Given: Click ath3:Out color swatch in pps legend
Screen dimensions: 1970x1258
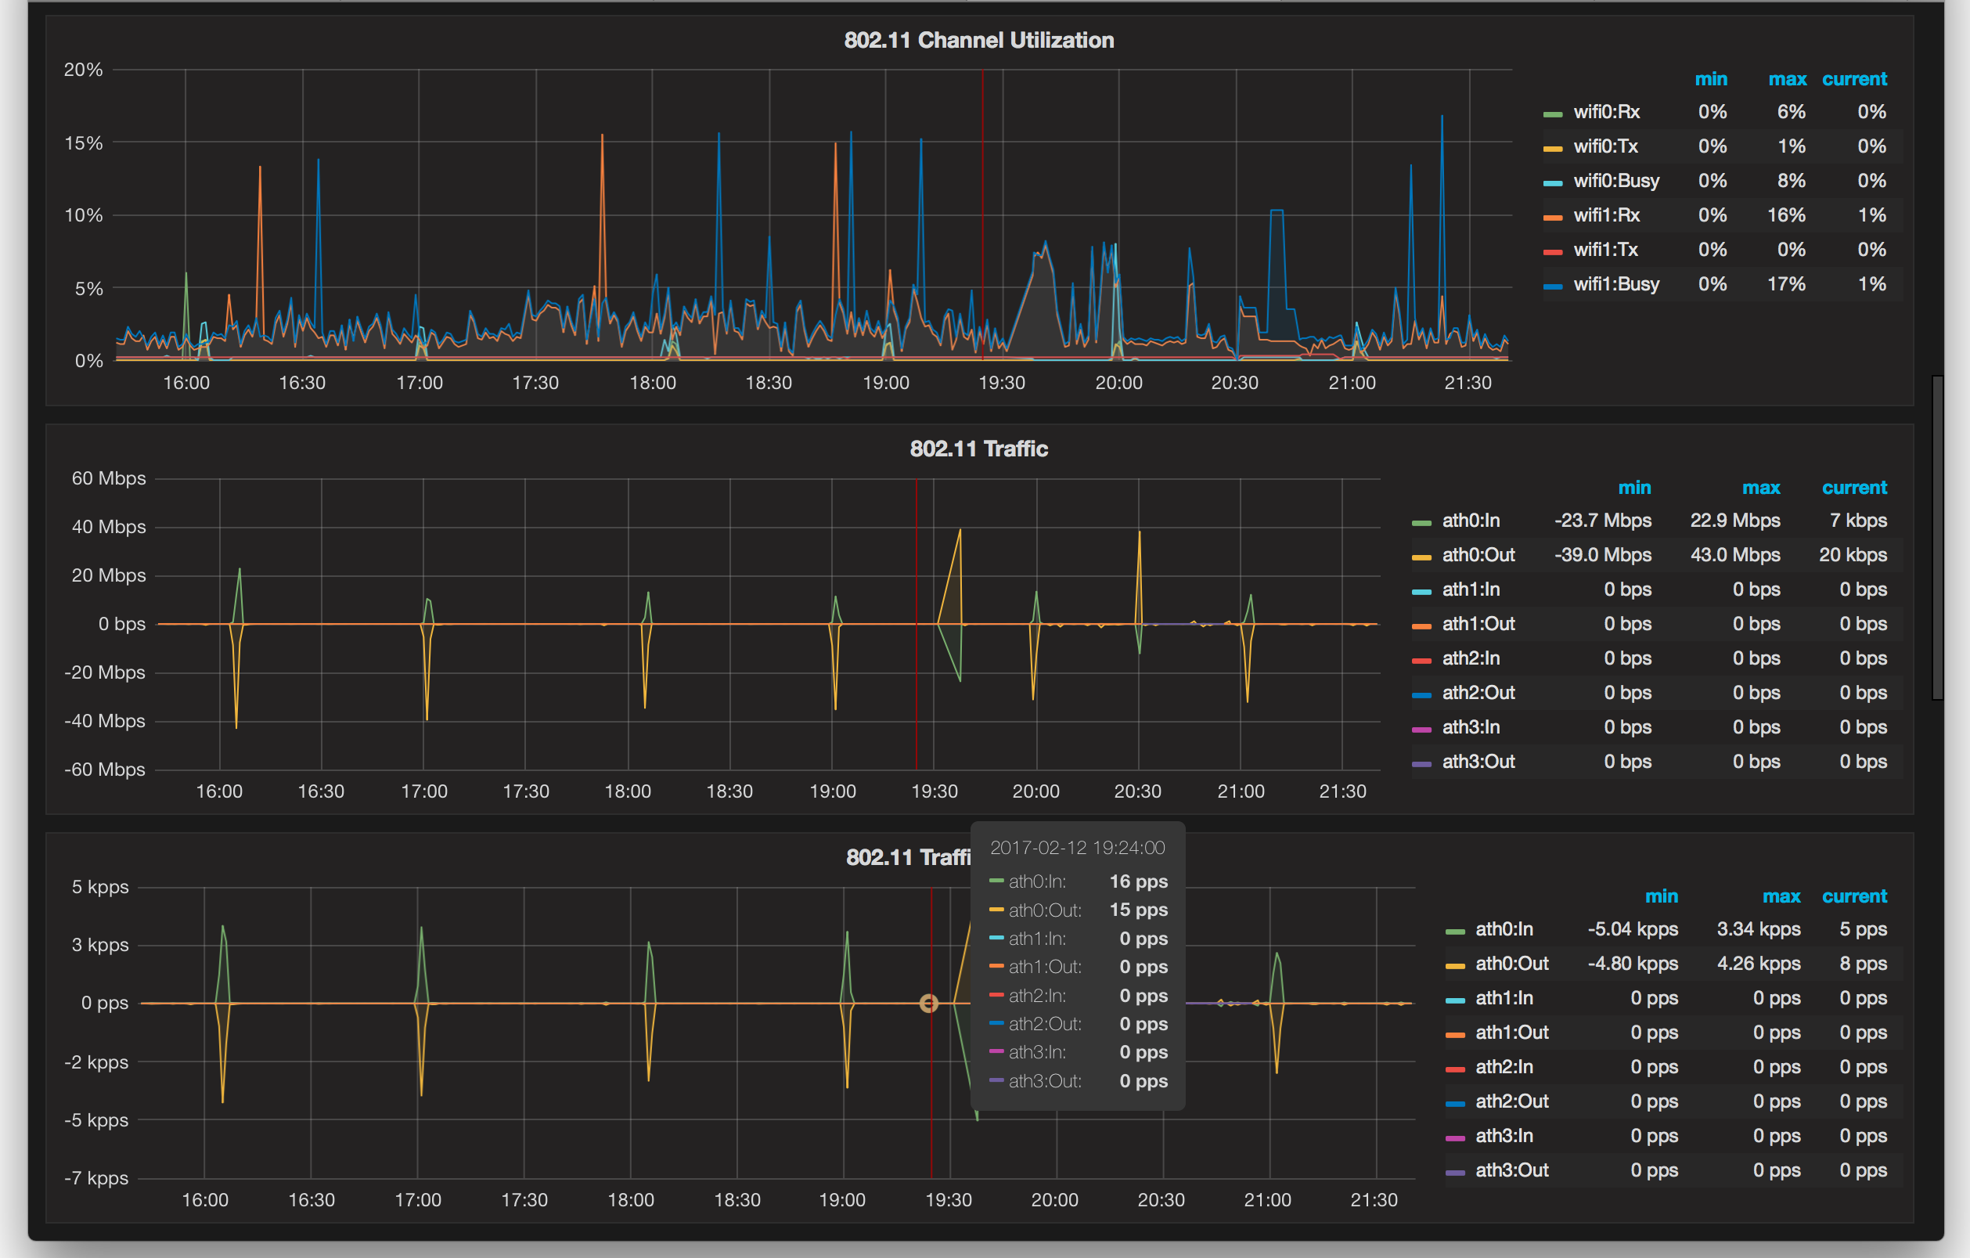Looking at the screenshot, I should click(x=1454, y=1173).
